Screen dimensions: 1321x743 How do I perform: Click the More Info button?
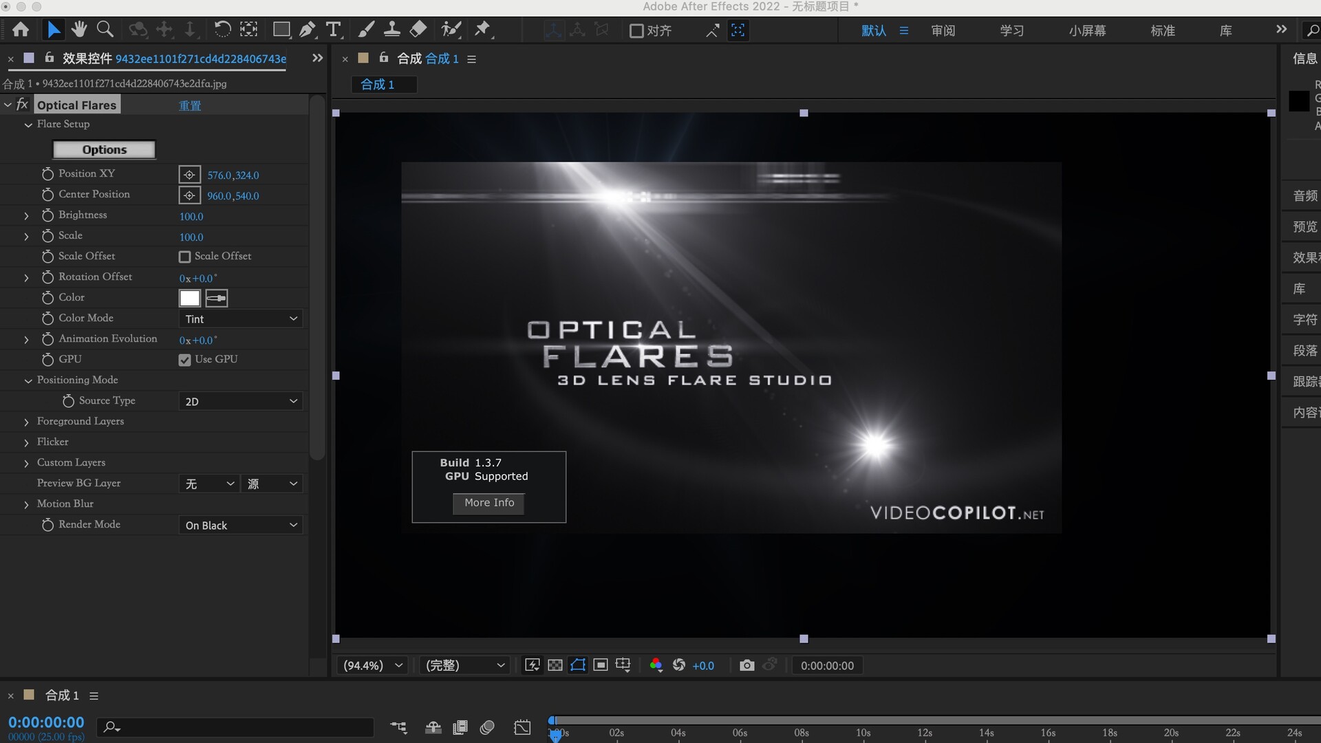[x=488, y=503]
